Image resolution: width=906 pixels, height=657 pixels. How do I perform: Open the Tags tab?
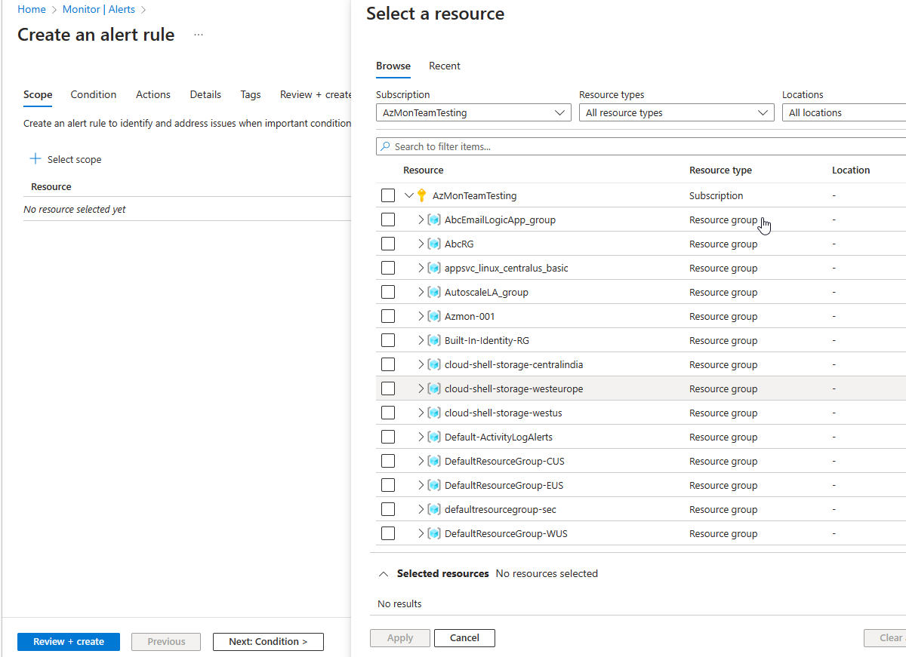pos(251,94)
